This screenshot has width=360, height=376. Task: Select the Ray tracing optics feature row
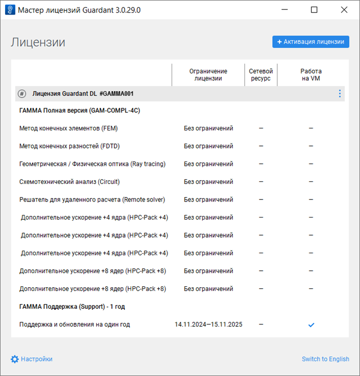coord(92,164)
